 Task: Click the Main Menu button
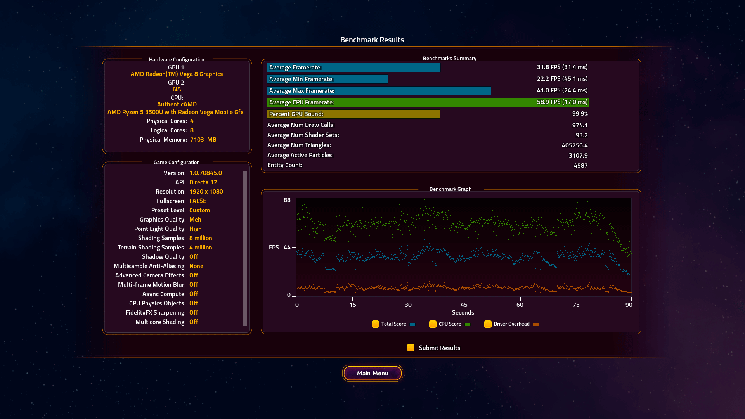pos(372,373)
